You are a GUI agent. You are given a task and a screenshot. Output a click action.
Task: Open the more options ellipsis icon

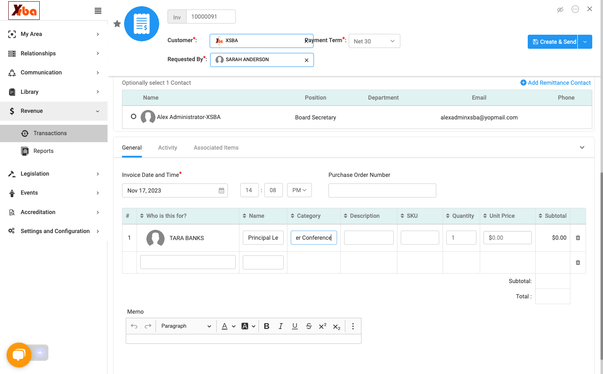tap(575, 9)
